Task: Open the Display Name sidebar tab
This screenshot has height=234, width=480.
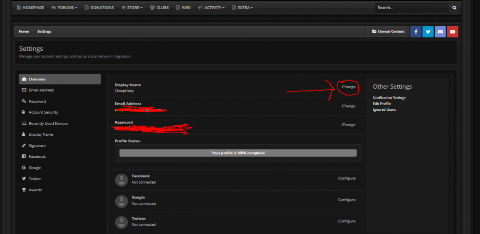Action: pyautogui.click(x=60, y=134)
